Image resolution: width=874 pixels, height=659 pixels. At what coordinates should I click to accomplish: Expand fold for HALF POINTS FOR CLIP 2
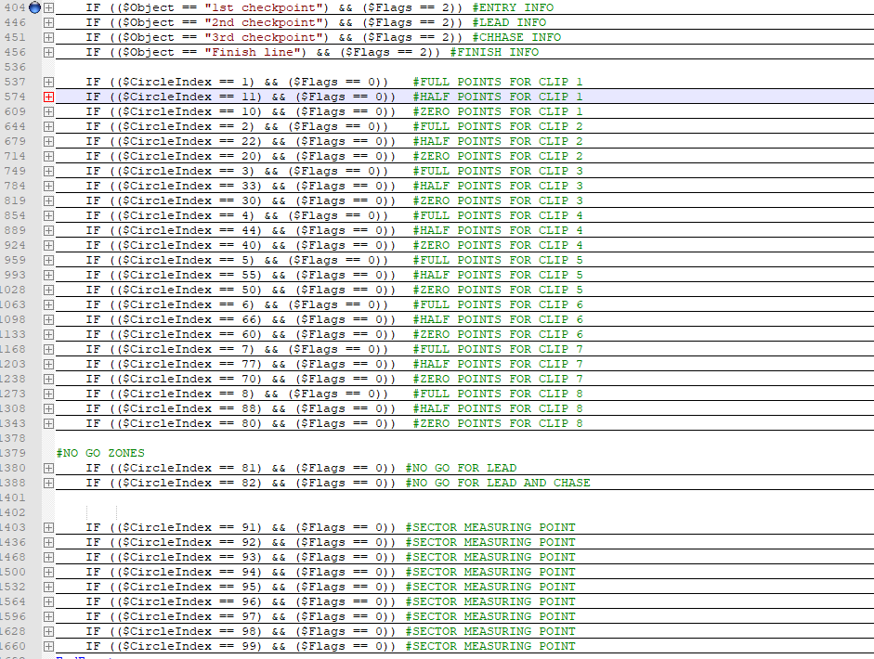click(x=48, y=141)
